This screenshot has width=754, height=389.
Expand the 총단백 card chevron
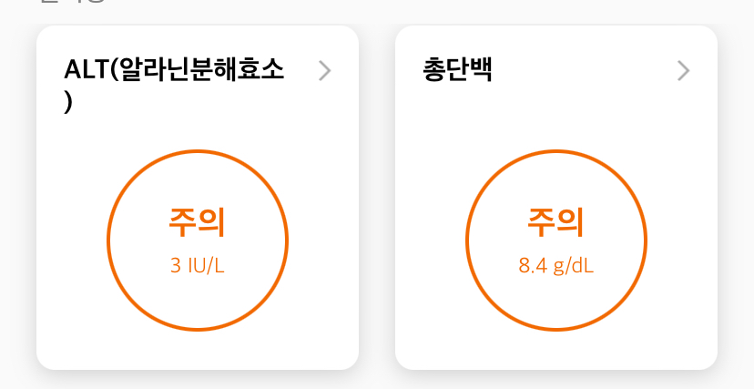point(684,71)
